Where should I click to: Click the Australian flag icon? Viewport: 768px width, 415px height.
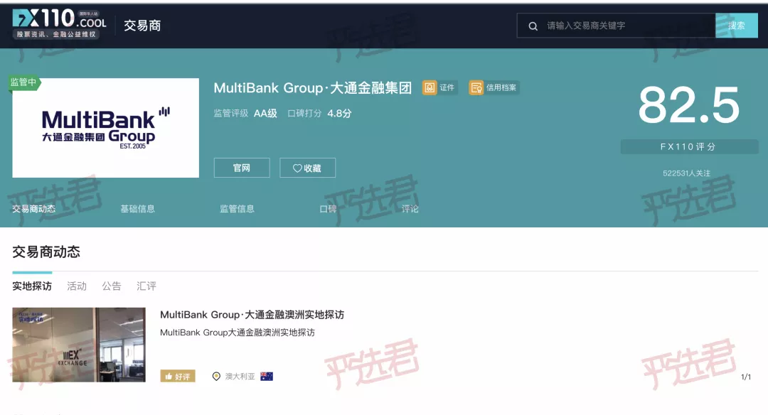click(x=267, y=377)
